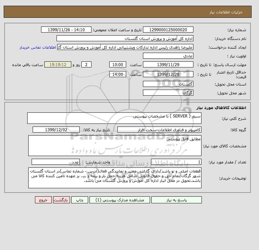259x250 pixels.
Task: Click the حداقل تاریخ اعتبار قیمت label
Action: [231, 74]
